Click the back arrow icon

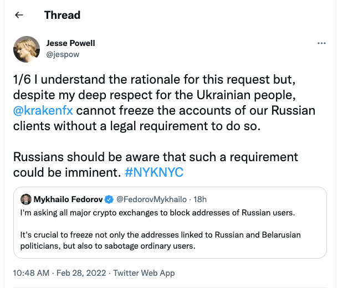[19, 15]
